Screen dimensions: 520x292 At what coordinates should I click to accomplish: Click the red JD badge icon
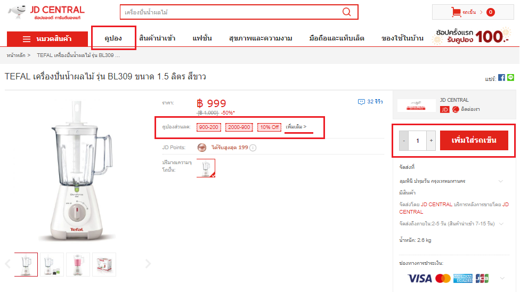444,109
